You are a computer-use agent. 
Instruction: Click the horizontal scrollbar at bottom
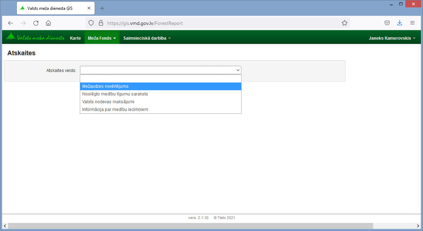point(190,226)
